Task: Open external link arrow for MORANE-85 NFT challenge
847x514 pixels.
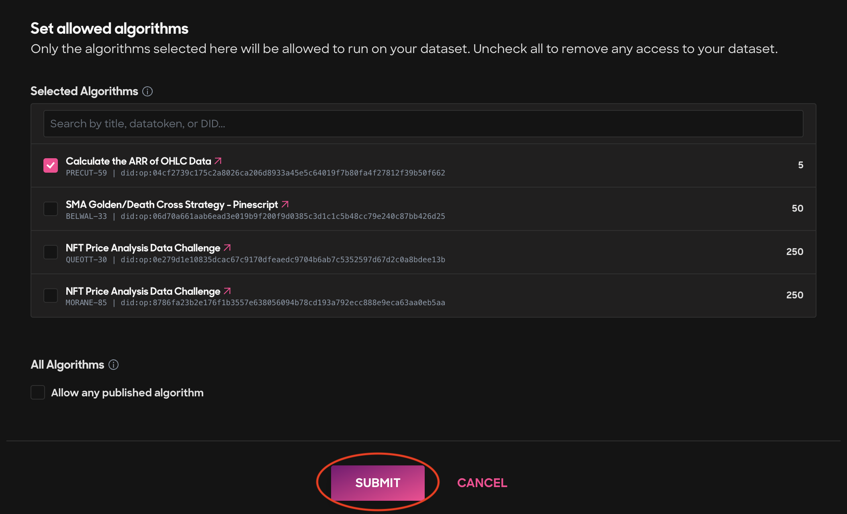Action: click(x=227, y=291)
